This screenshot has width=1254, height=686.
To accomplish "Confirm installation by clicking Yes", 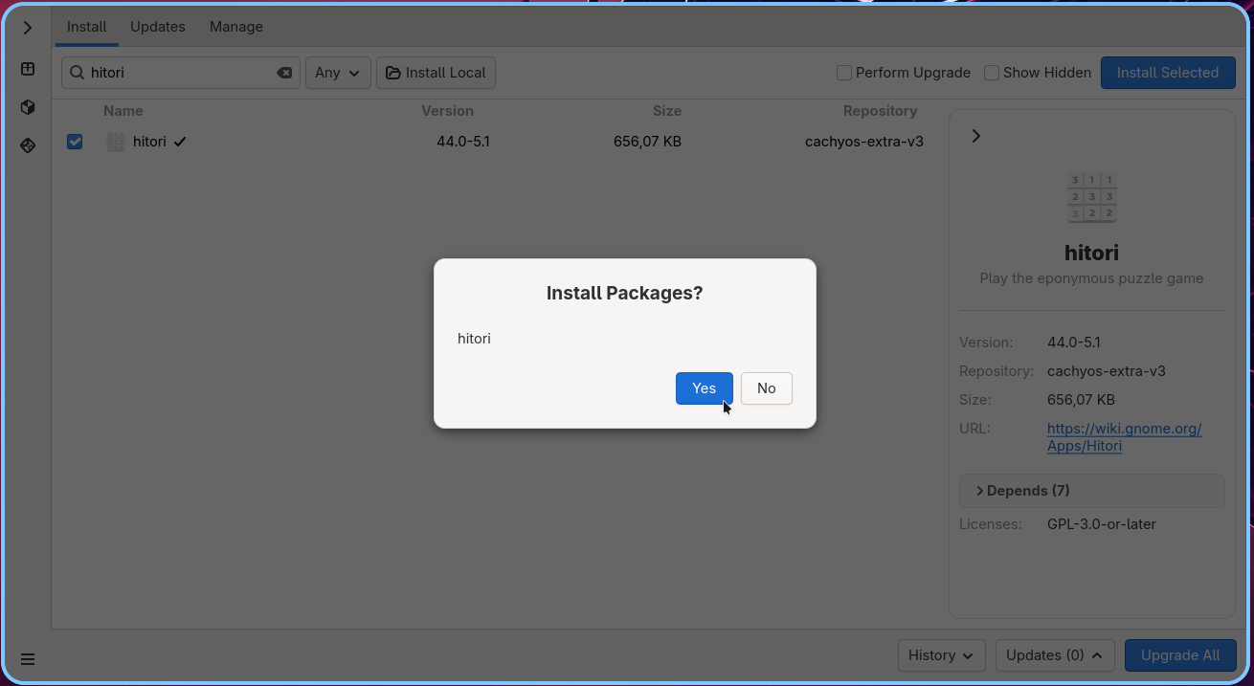I will pyautogui.click(x=705, y=388).
